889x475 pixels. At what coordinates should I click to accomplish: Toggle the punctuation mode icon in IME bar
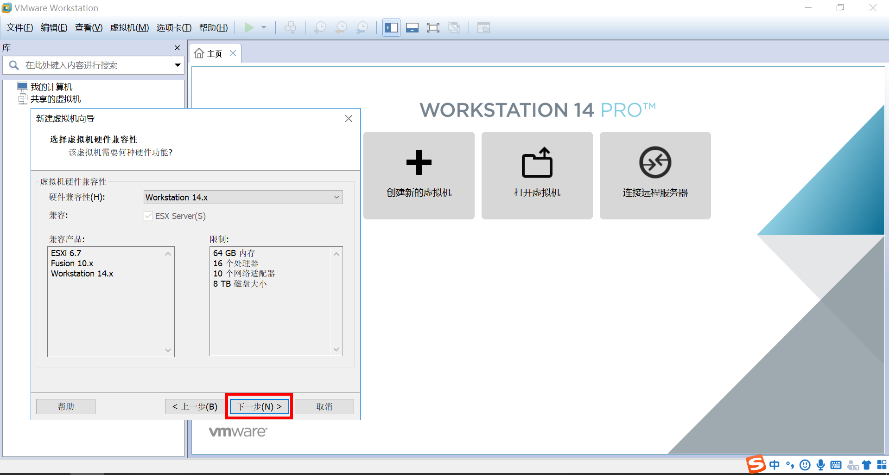[790, 465]
